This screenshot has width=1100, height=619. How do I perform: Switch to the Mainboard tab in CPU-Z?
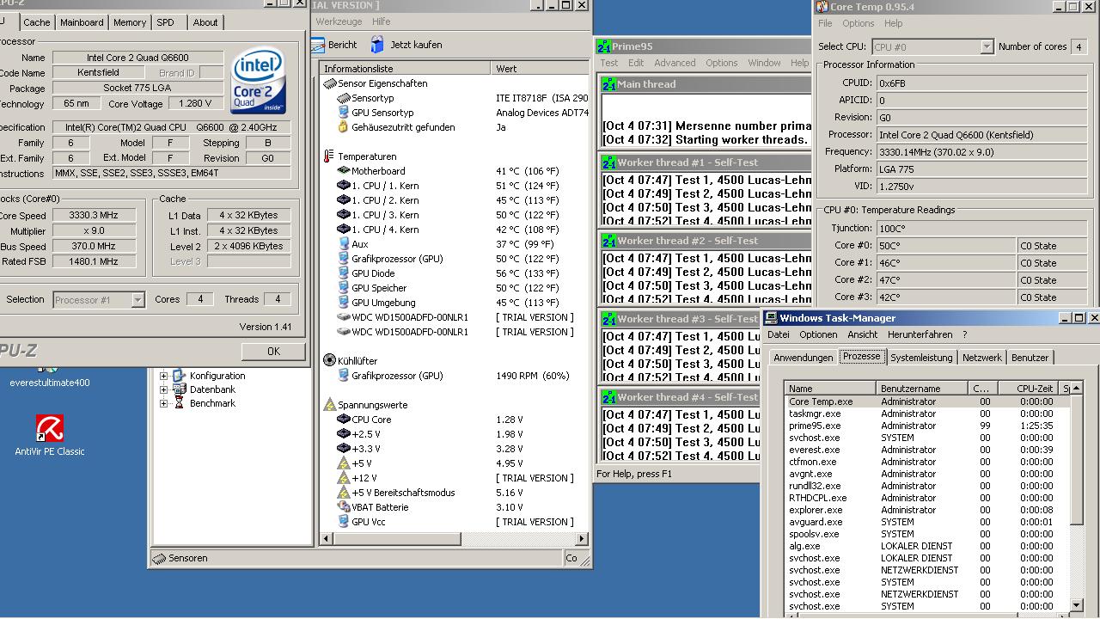point(82,22)
